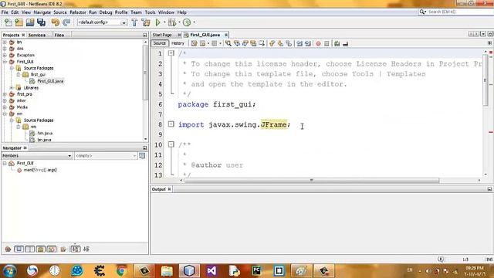Toggle Sort by Name in Navigator
This screenshot has height=278, width=494.
click(76, 249)
